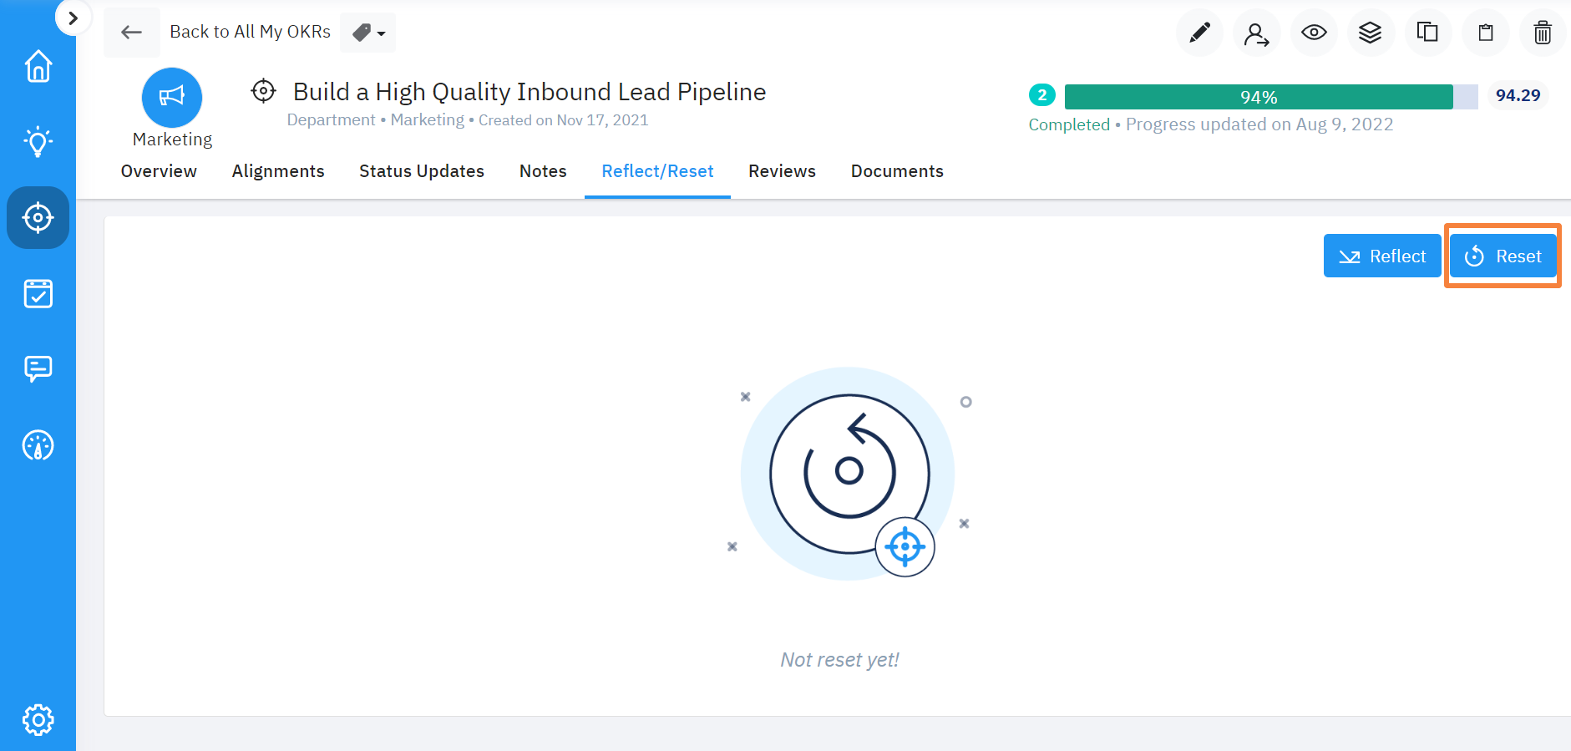Open the dashboard gauge sidebar icon

(x=38, y=445)
